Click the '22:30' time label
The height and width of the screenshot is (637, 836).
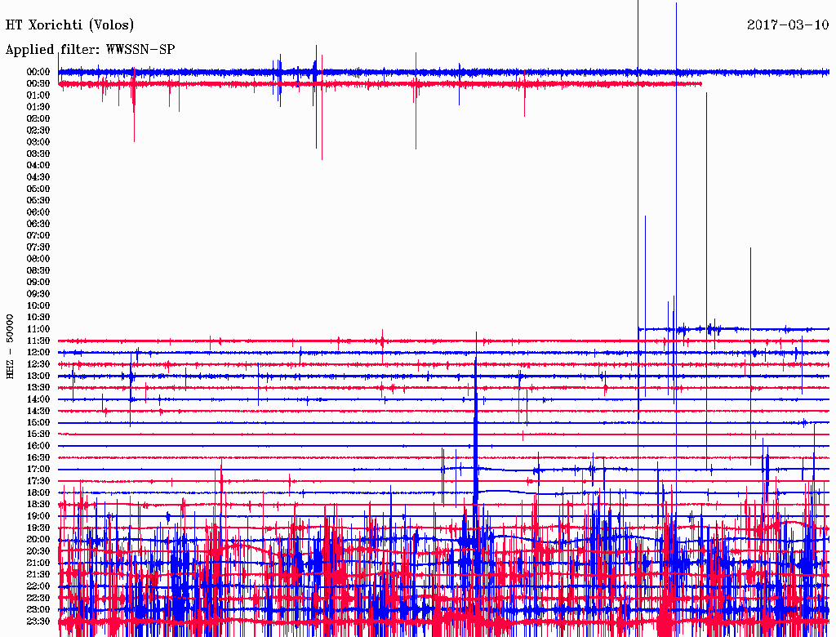tap(38, 598)
